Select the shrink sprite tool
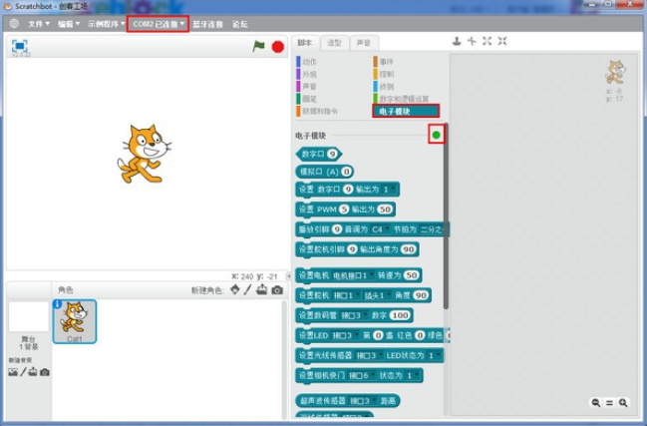 [502, 41]
